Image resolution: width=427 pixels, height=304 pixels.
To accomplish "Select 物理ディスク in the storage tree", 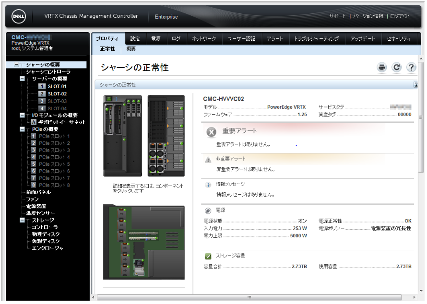I will click(46, 234).
